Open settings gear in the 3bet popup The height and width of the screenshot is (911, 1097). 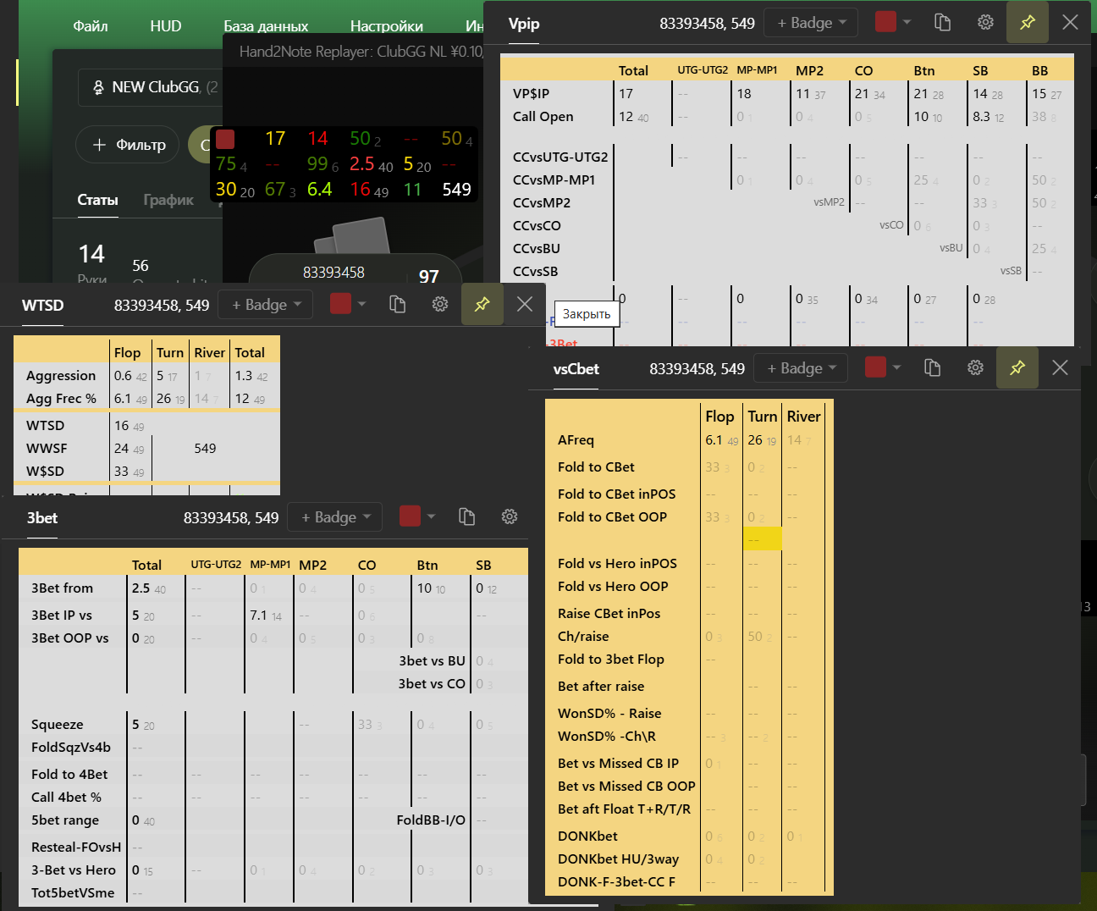[510, 517]
